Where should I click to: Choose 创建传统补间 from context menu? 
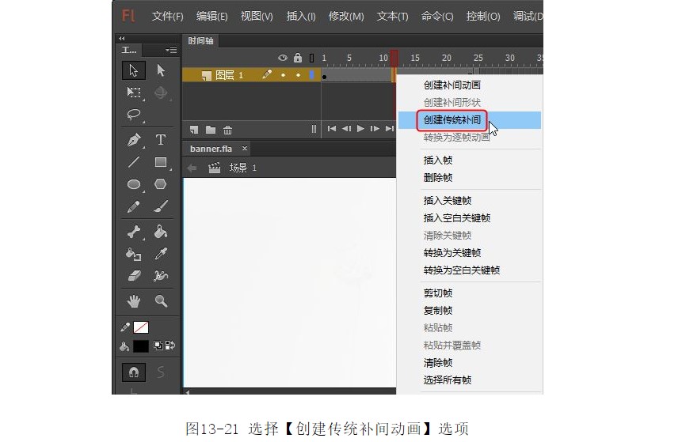point(451,120)
